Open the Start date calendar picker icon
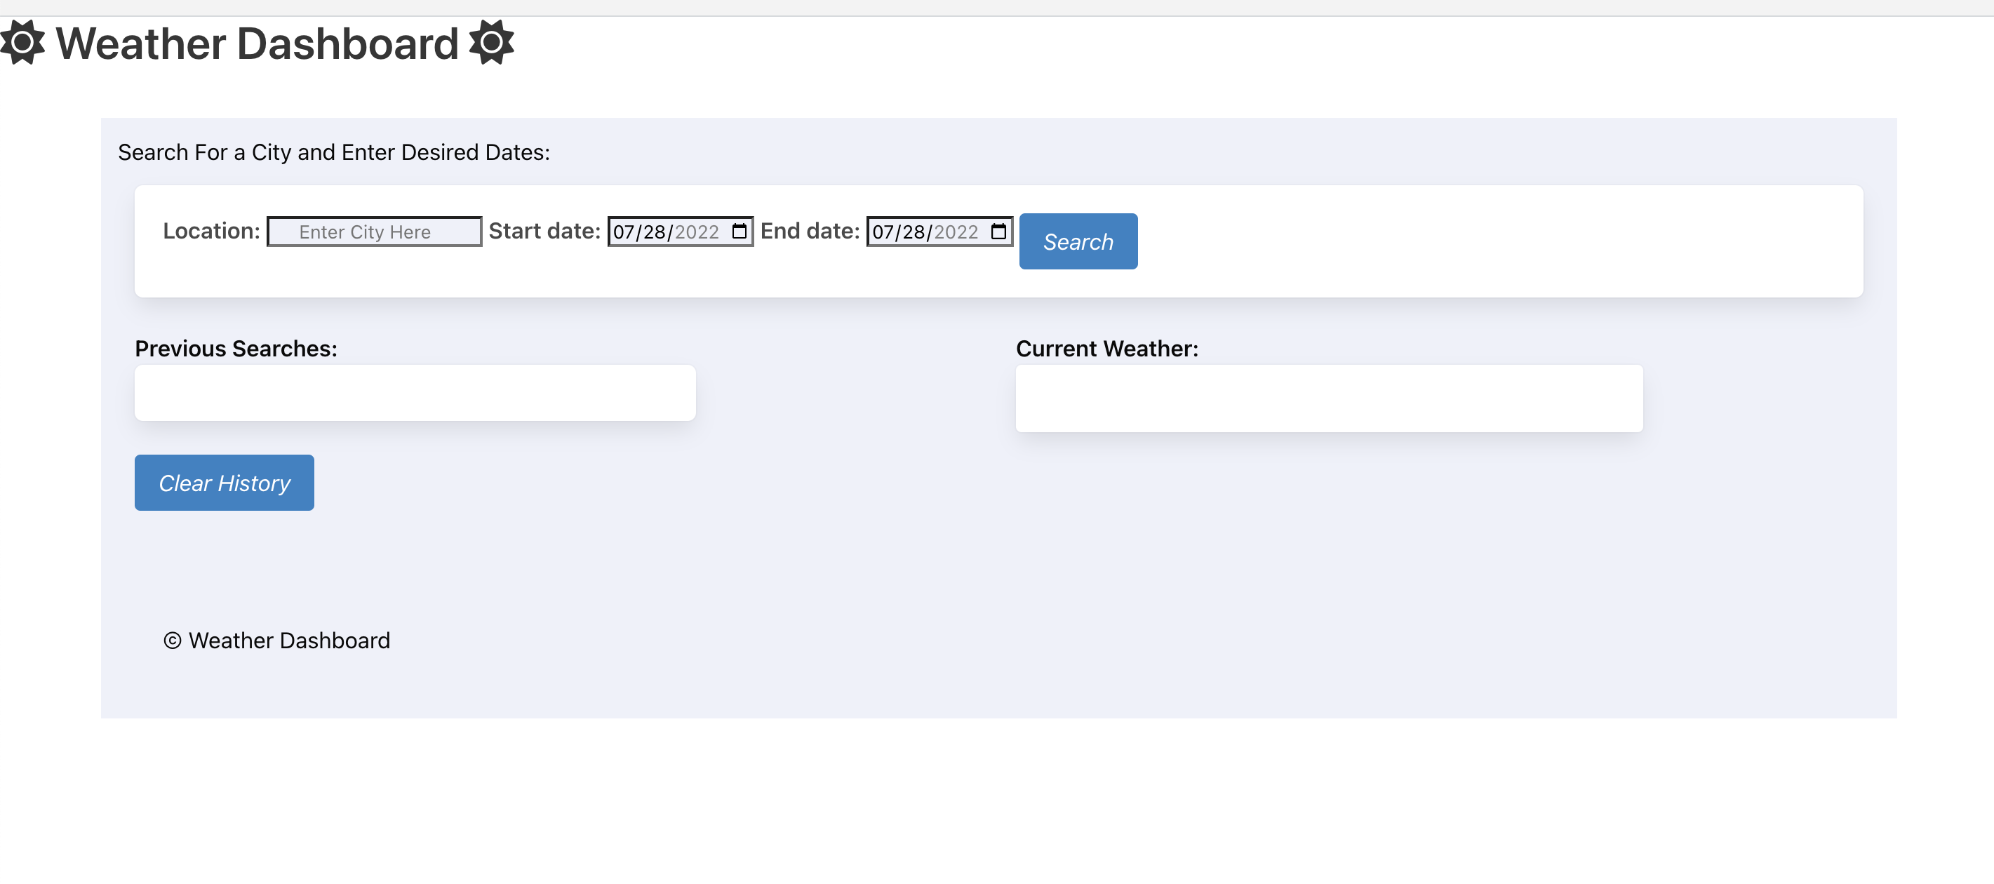This screenshot has width=1994, height=884. click(740, 232)
